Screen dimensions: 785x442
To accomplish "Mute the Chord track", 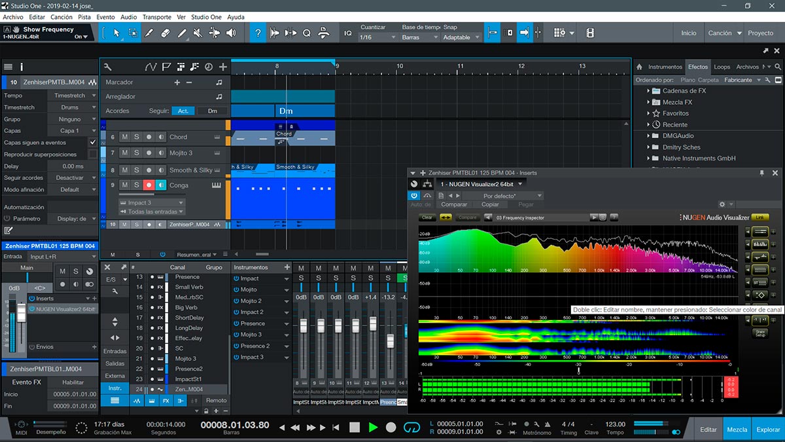I will (x=124, y=137).
